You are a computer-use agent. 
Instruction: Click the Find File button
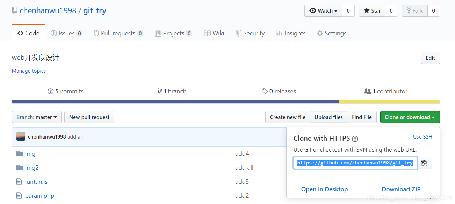coord(362,117)
